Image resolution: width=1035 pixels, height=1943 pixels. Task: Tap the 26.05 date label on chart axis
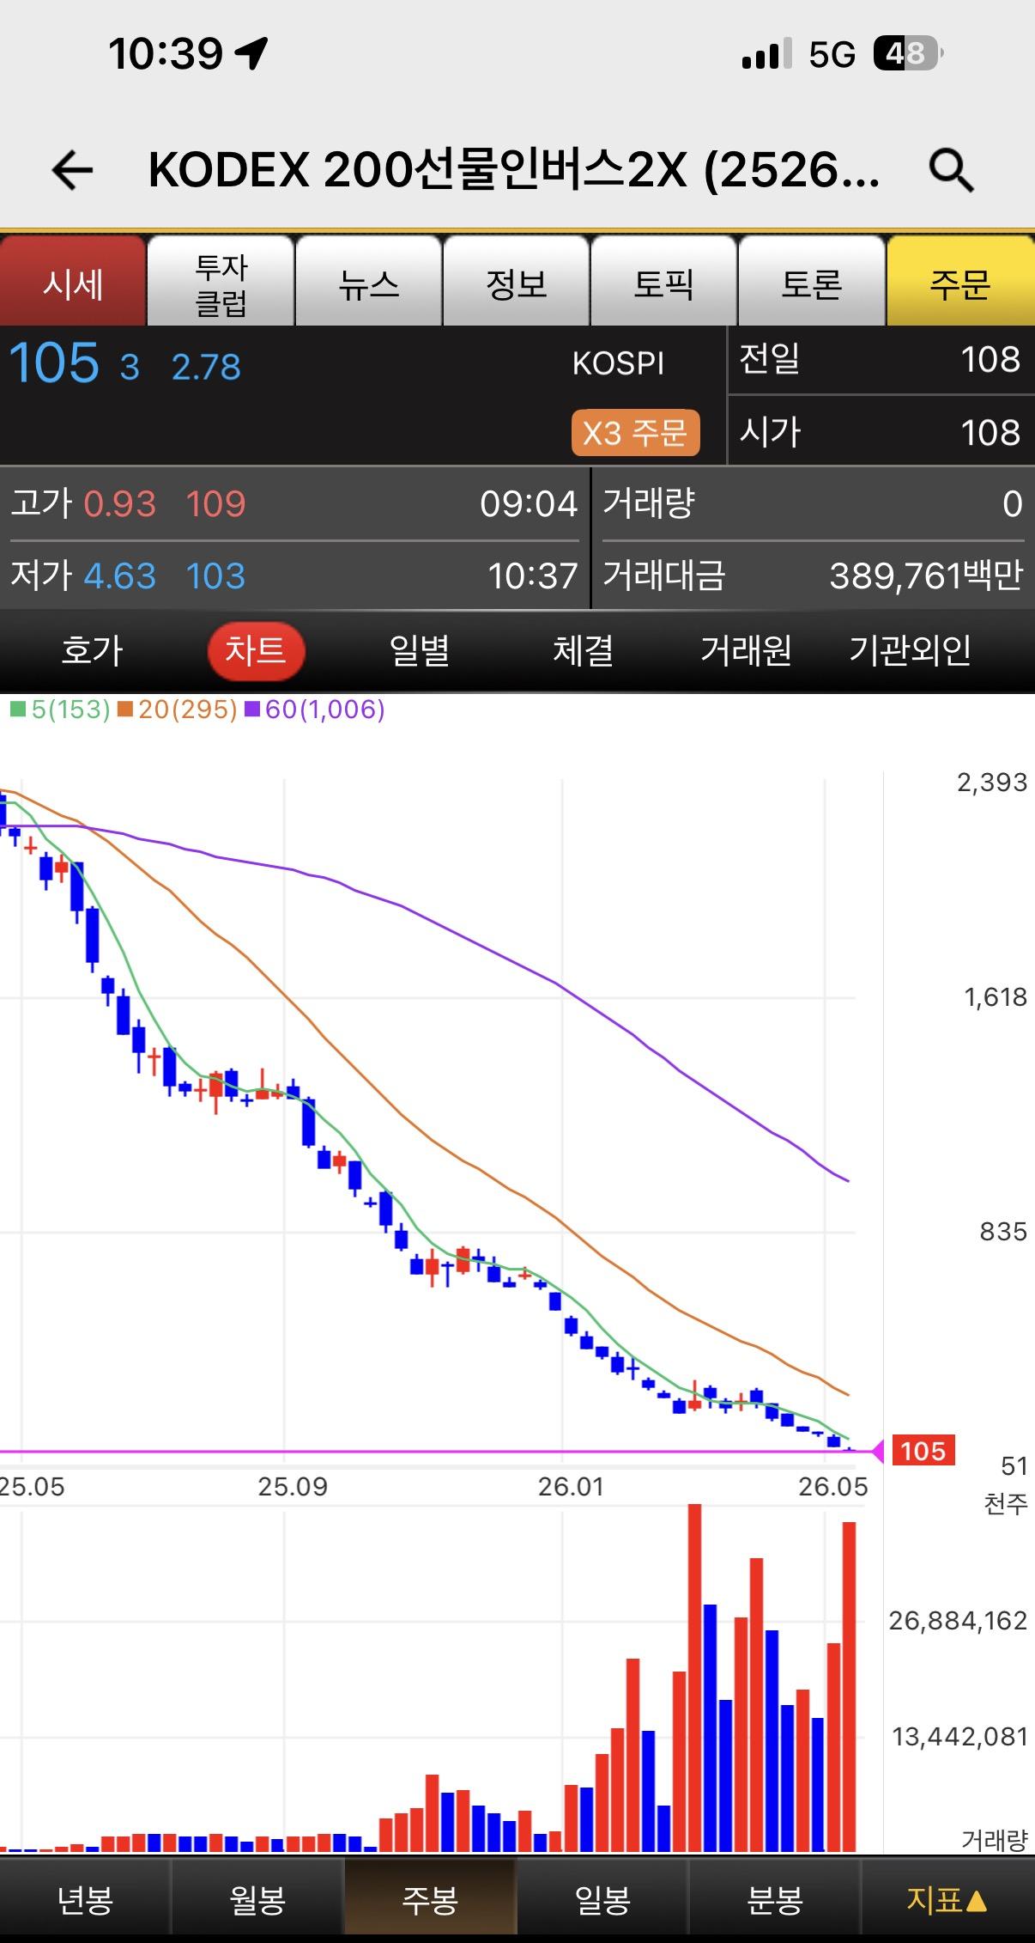tap(832, 1487)
